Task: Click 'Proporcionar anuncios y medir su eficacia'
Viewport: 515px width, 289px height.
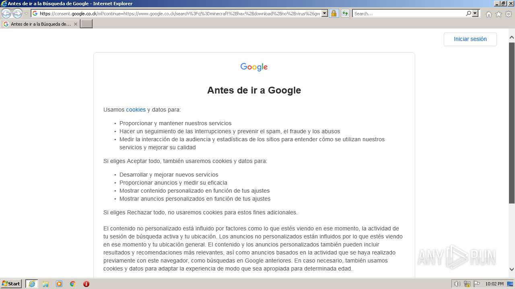Action: 173,183
